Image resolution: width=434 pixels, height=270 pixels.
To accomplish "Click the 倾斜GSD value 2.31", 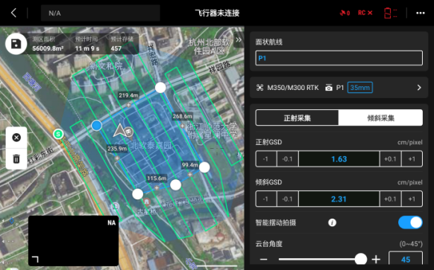I will pyautogui.click(x=339, y=199).
